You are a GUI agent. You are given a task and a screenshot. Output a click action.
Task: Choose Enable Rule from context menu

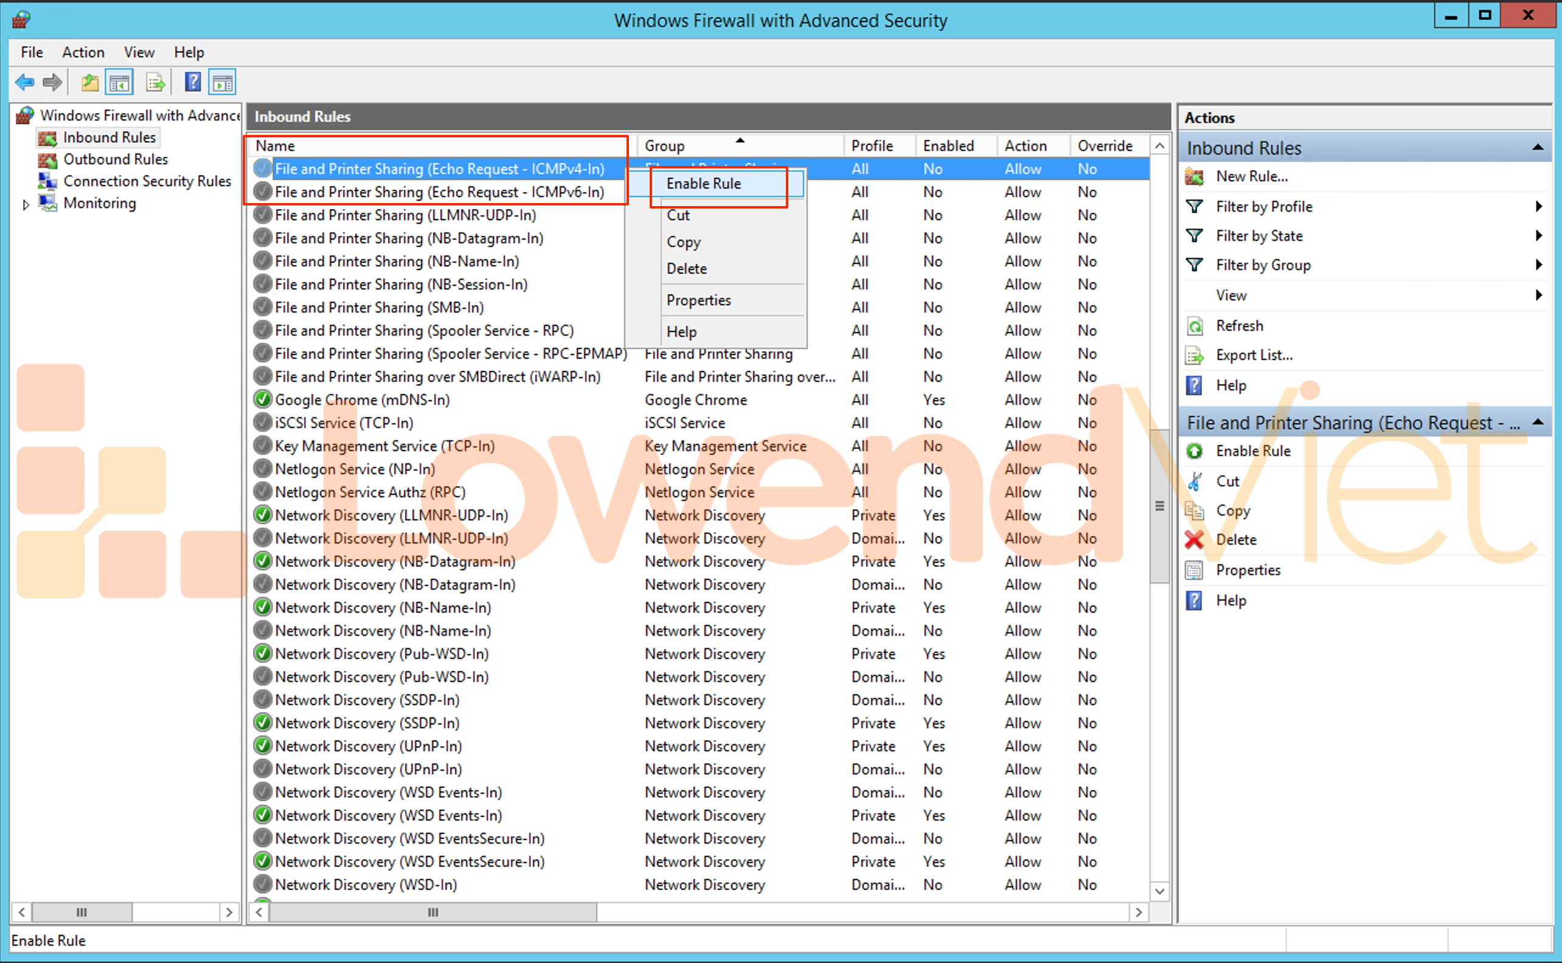tap(703, 184)
